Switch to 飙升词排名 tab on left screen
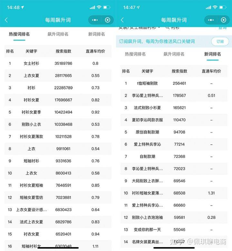232x251 pixels. click(x=58, y=34)
